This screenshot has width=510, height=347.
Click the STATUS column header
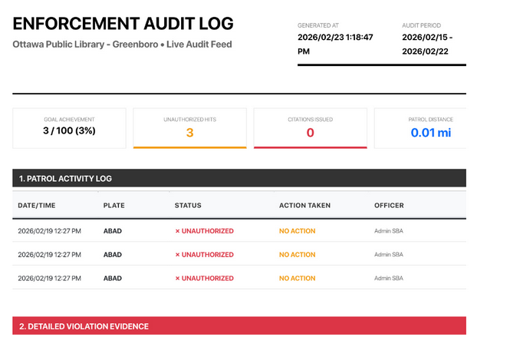[189, 206]
